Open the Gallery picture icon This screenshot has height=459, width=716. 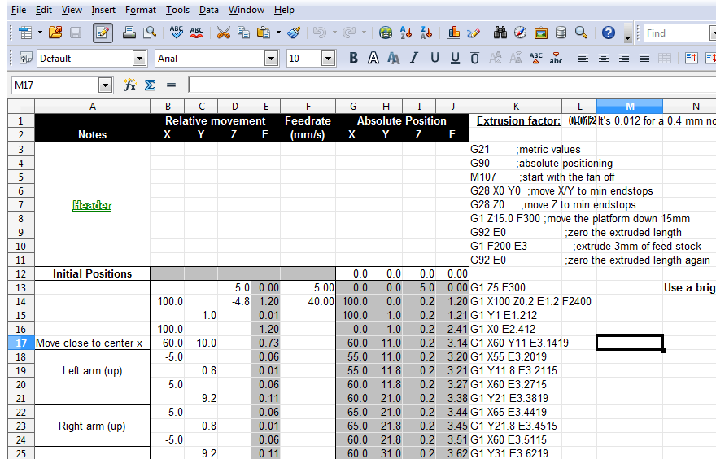coord(540,33)
